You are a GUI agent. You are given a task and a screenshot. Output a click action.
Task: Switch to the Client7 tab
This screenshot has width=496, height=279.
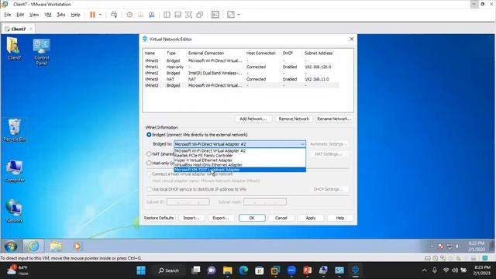18,29
